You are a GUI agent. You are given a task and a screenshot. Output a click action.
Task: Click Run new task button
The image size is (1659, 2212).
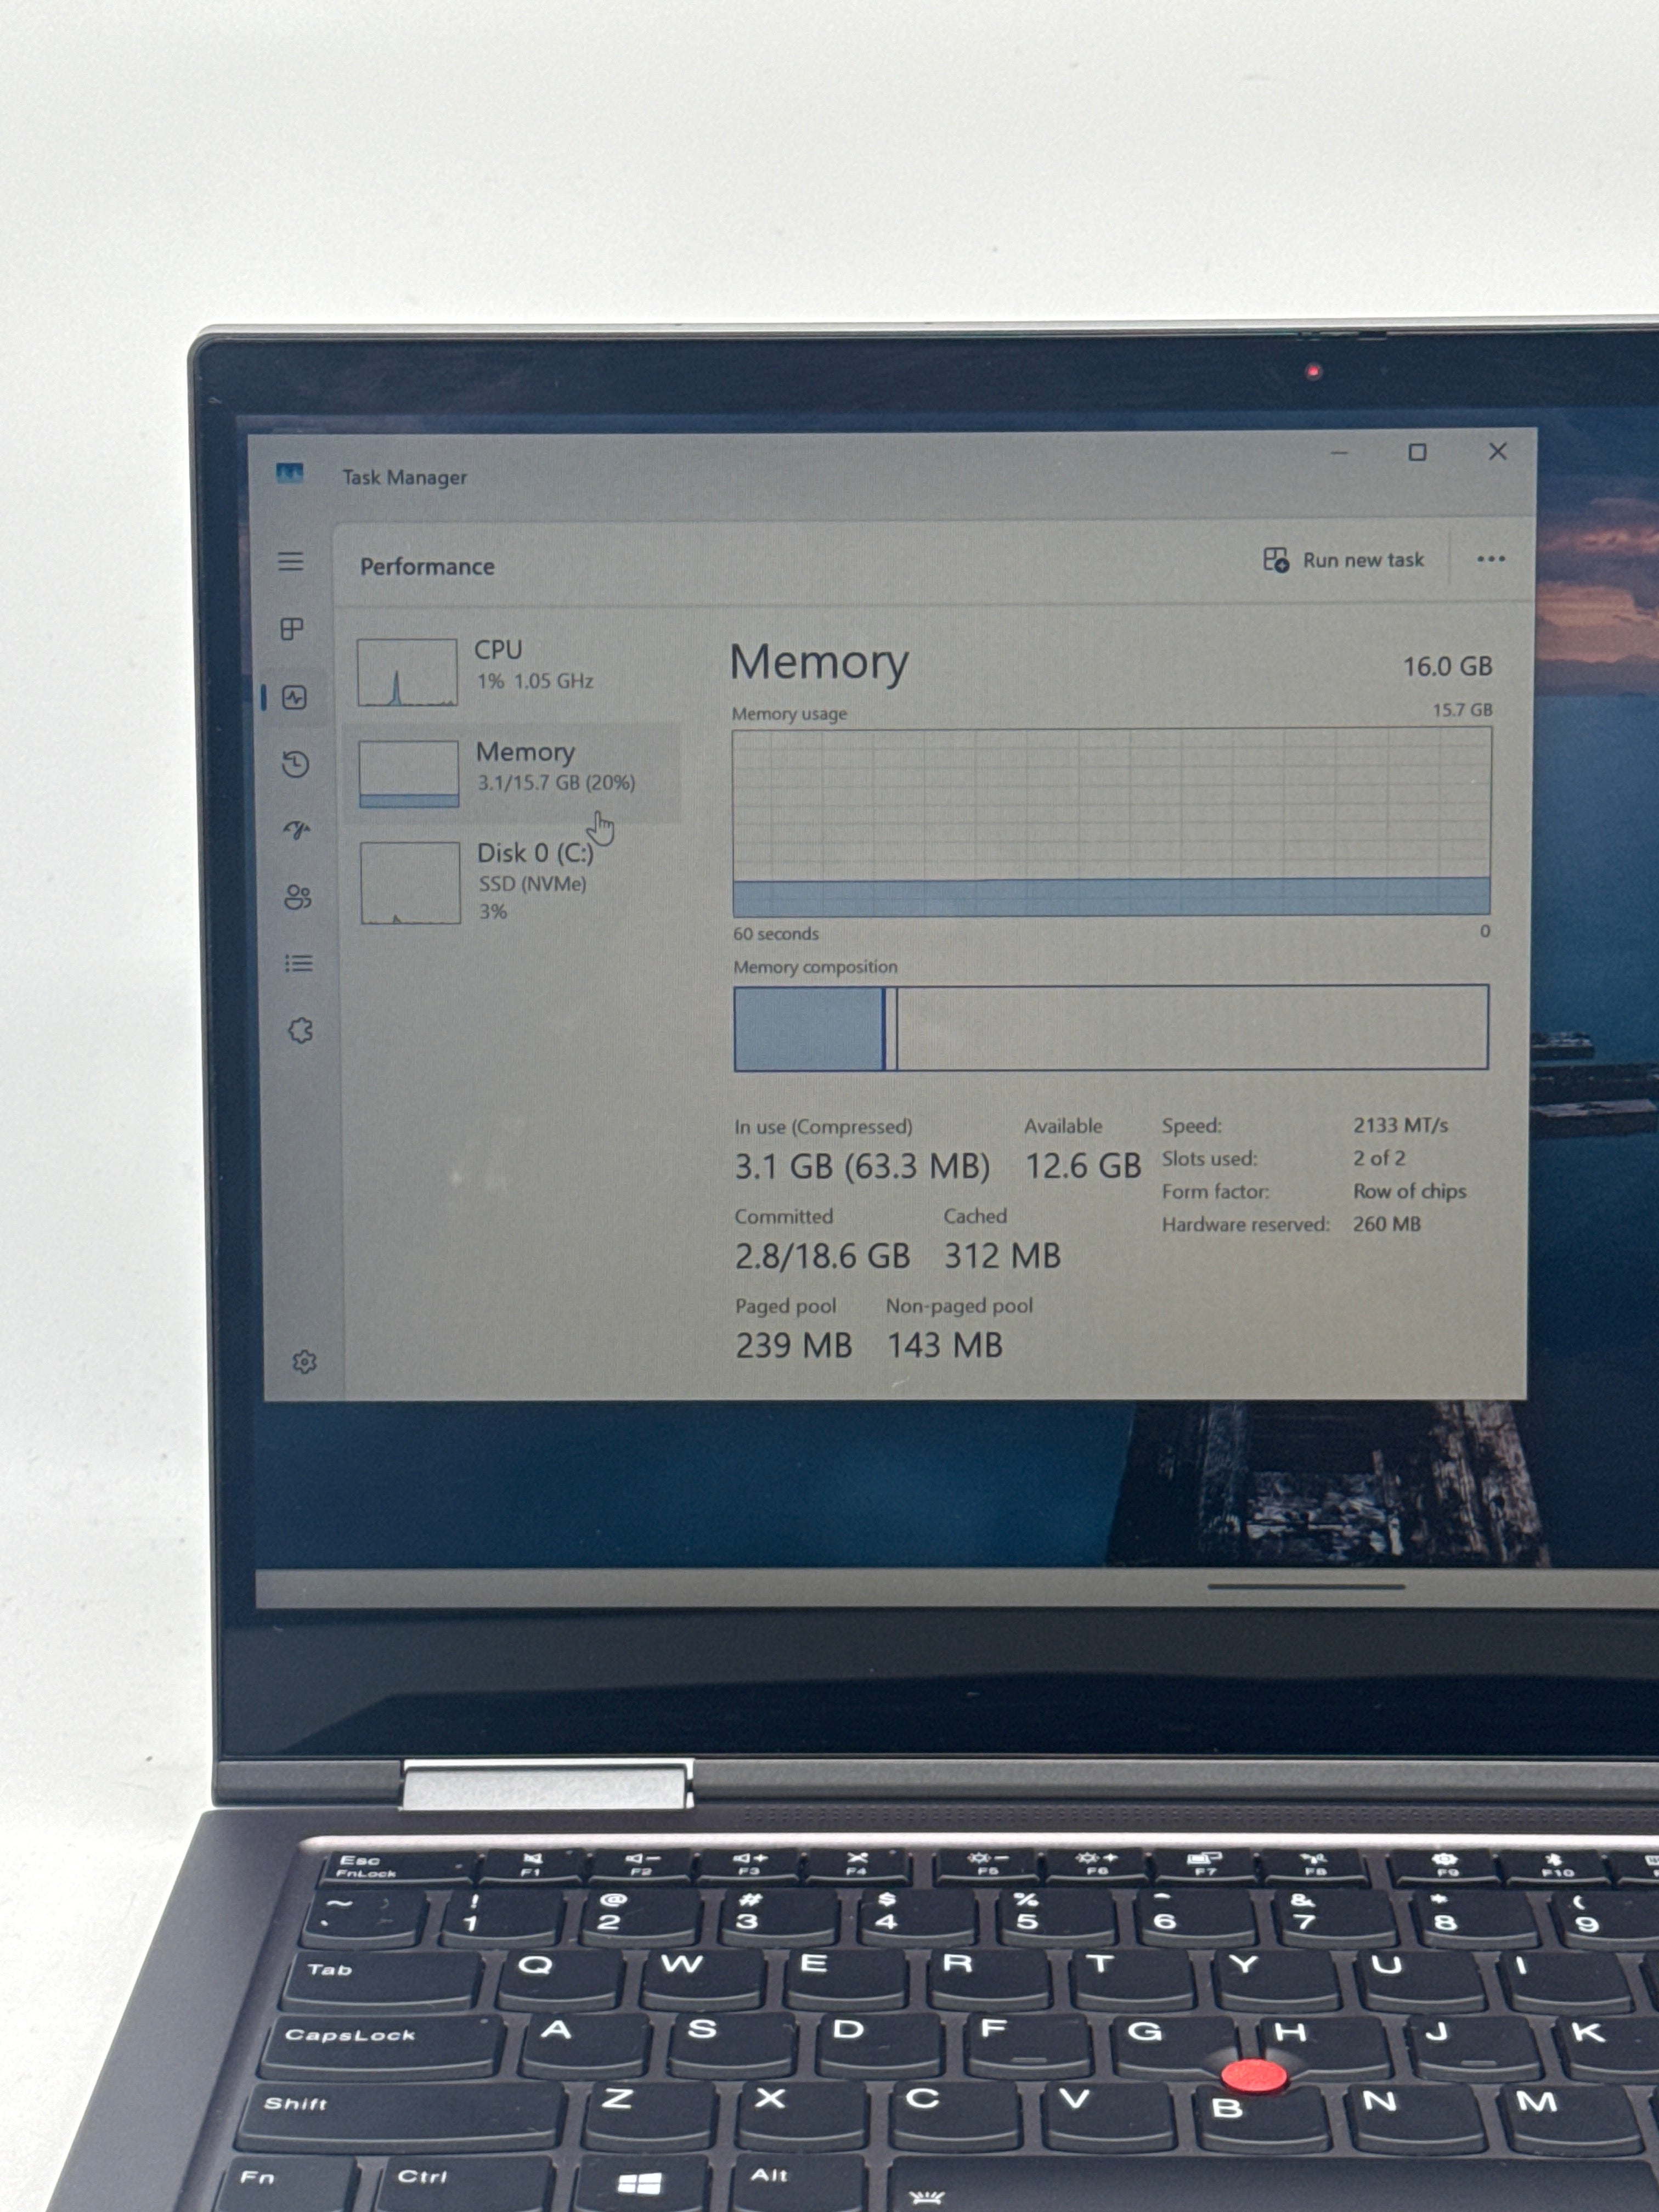click(1344, 560)
